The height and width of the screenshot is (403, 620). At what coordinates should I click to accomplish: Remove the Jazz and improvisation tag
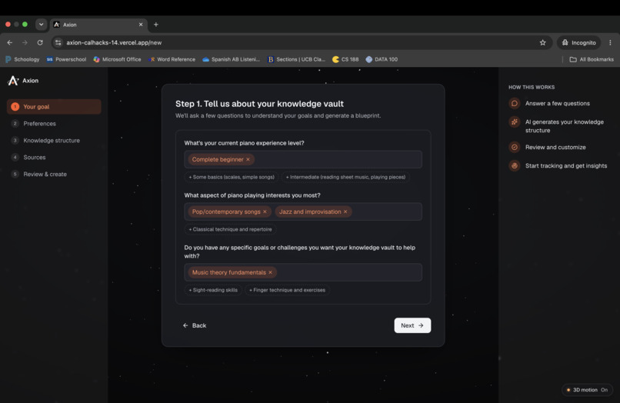[x=345, y=211]
